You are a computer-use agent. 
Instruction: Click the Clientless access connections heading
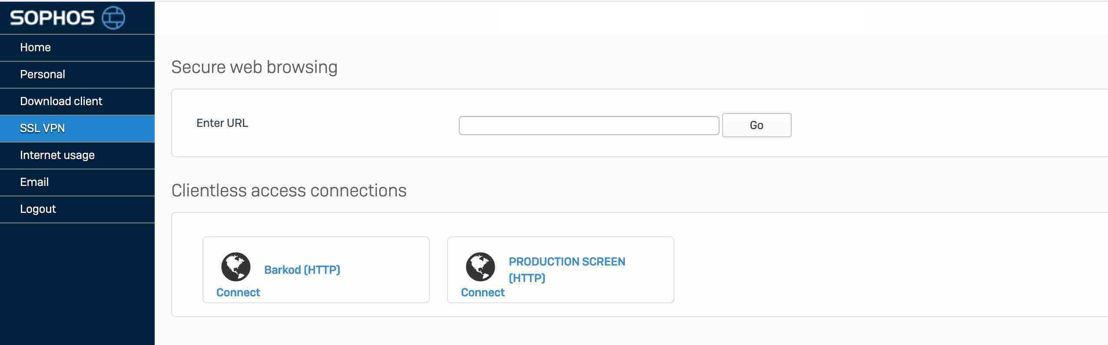click(289, 190)
